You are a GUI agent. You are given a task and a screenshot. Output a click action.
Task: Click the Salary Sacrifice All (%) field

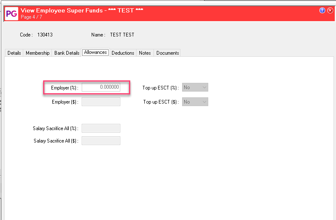coord(101,128)
